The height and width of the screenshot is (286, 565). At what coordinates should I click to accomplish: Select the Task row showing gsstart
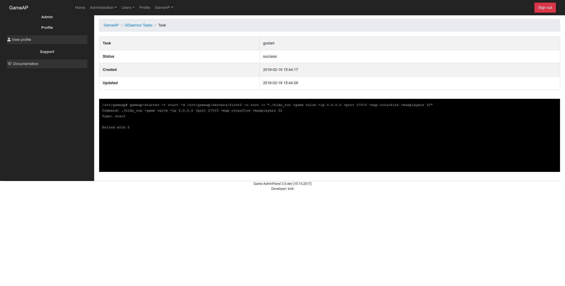269,43
